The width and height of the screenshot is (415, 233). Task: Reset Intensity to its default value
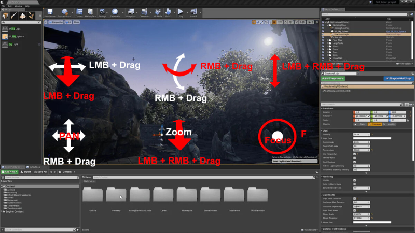point(372,135)
